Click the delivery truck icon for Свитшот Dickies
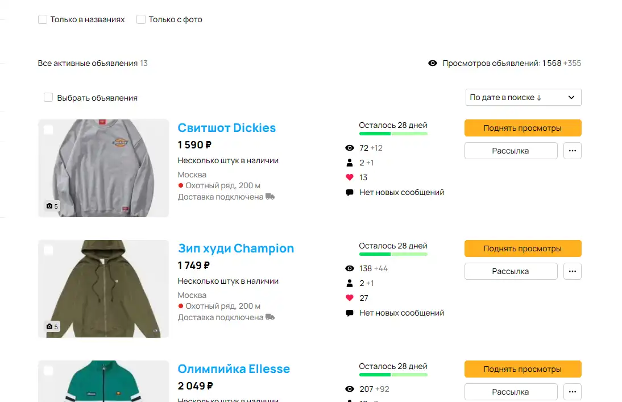Viewport: 622px width, 402px height. (270, 196)
